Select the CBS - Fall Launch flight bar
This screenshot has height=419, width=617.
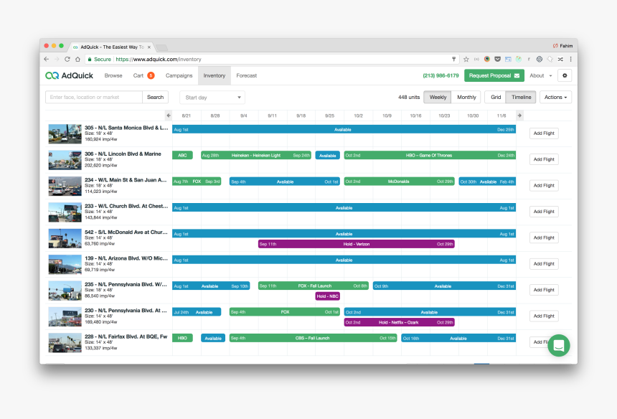[313, 338]
